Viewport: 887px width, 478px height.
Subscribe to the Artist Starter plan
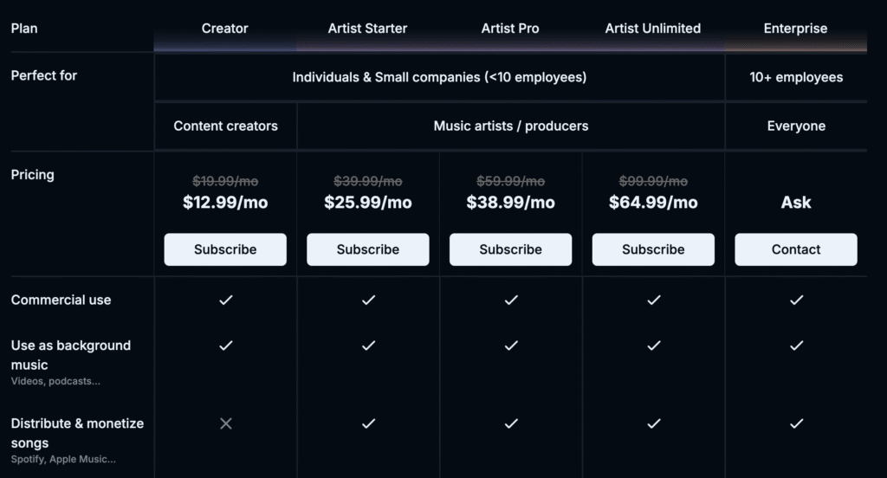368,249
